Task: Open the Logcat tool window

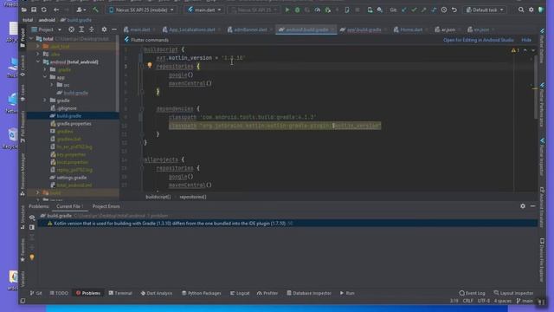Action: click(240, 293)
